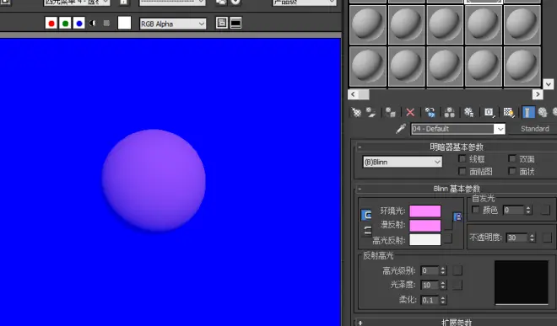
Task: Click the 高光反射 specular map button
Action: point(448,238)
